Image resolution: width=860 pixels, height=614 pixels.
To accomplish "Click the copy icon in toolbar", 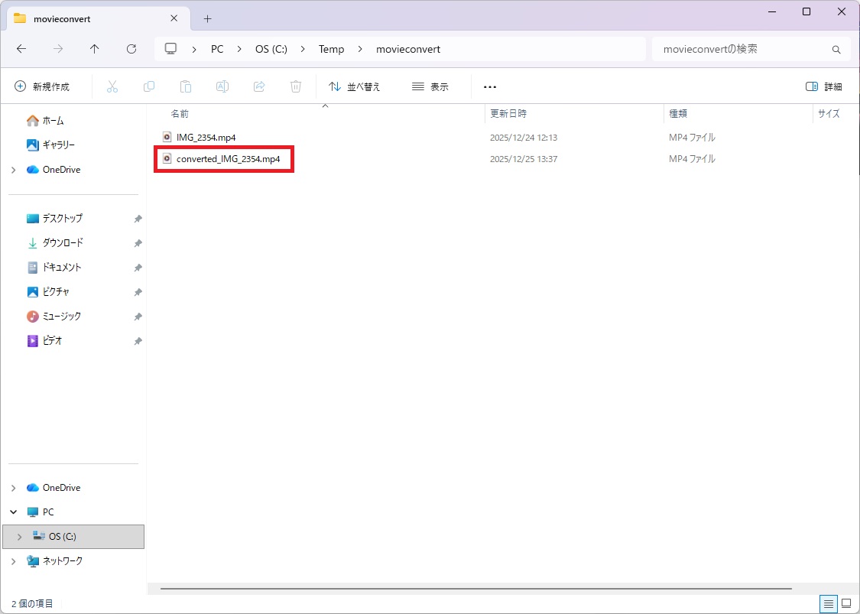I will [x=149, y=86].
